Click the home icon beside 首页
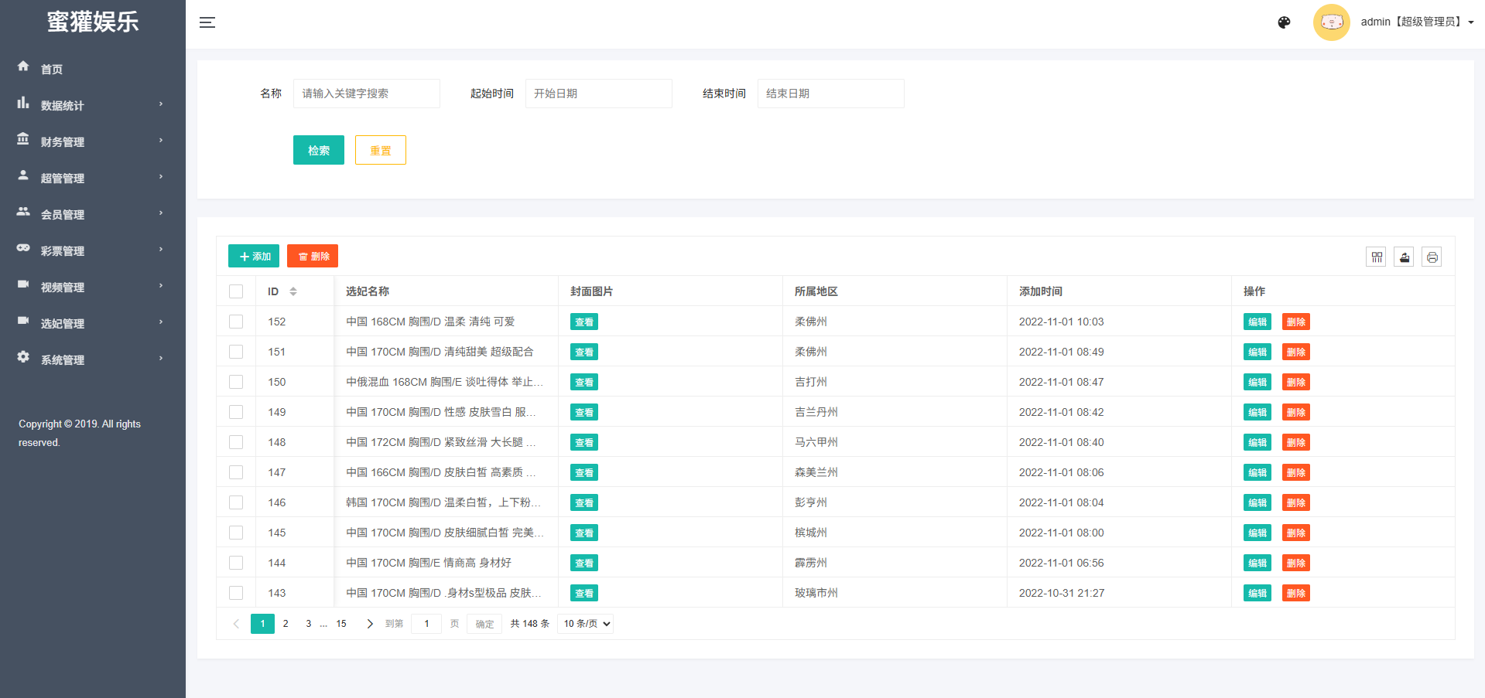The image size is (1485, 698). (23, 66)
